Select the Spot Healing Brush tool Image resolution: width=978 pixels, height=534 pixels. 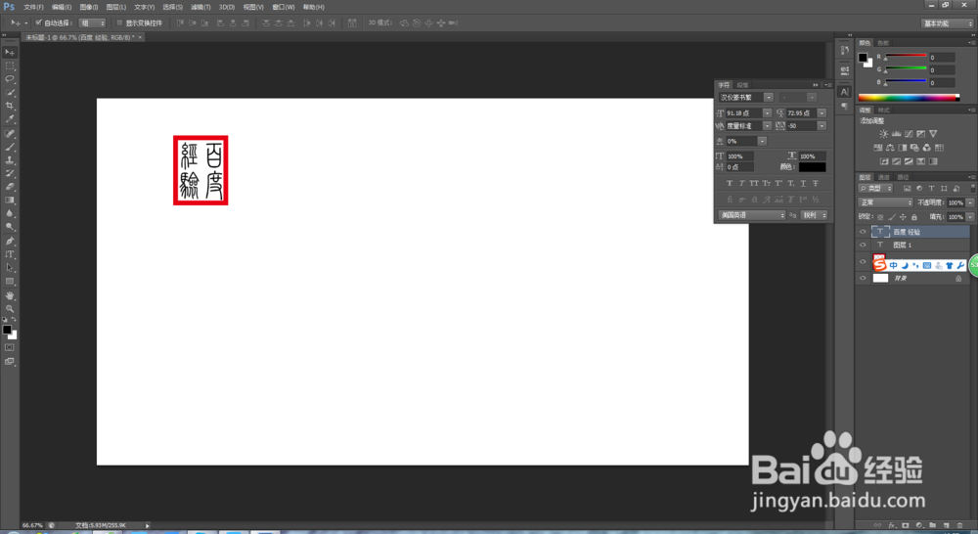click(x=10, y=133)
